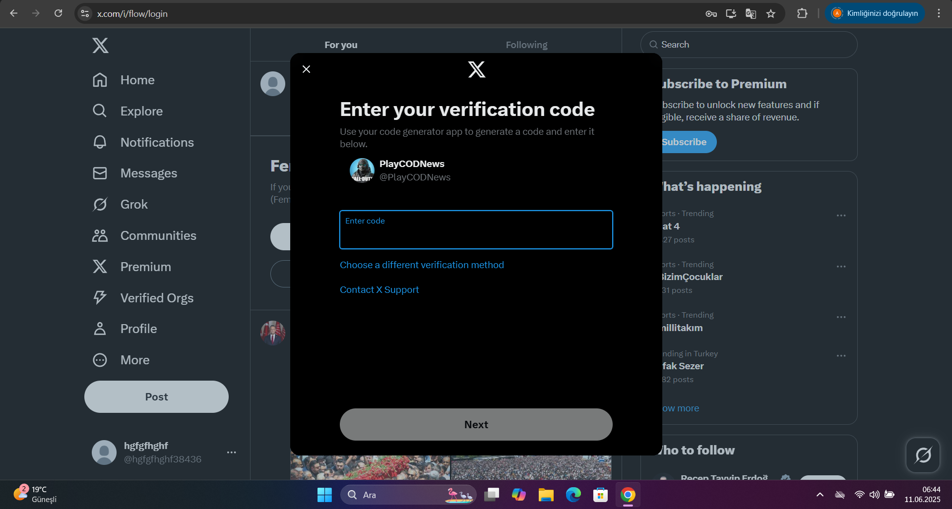Open the taskbar clock and date
This screenshot has height=509, width=952.
tap(922, 494)
